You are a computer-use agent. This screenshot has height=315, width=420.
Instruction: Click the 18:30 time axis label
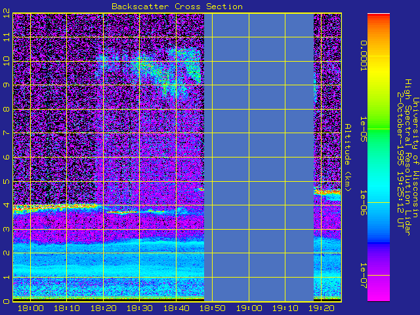point(140,308)
